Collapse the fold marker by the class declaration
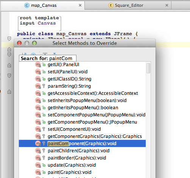Image resolution: width=190 pixels, height=178 pixels. [9, 39]
